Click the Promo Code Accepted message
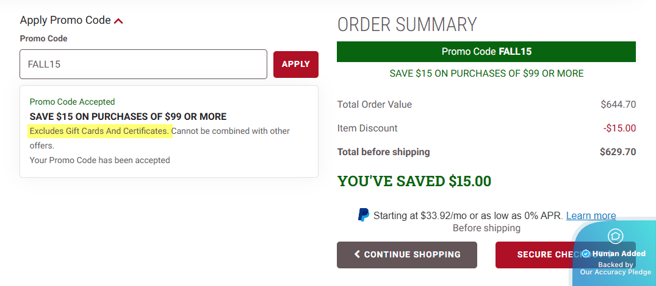The height and width of the screenshot is (286, 656). [72, 102]
